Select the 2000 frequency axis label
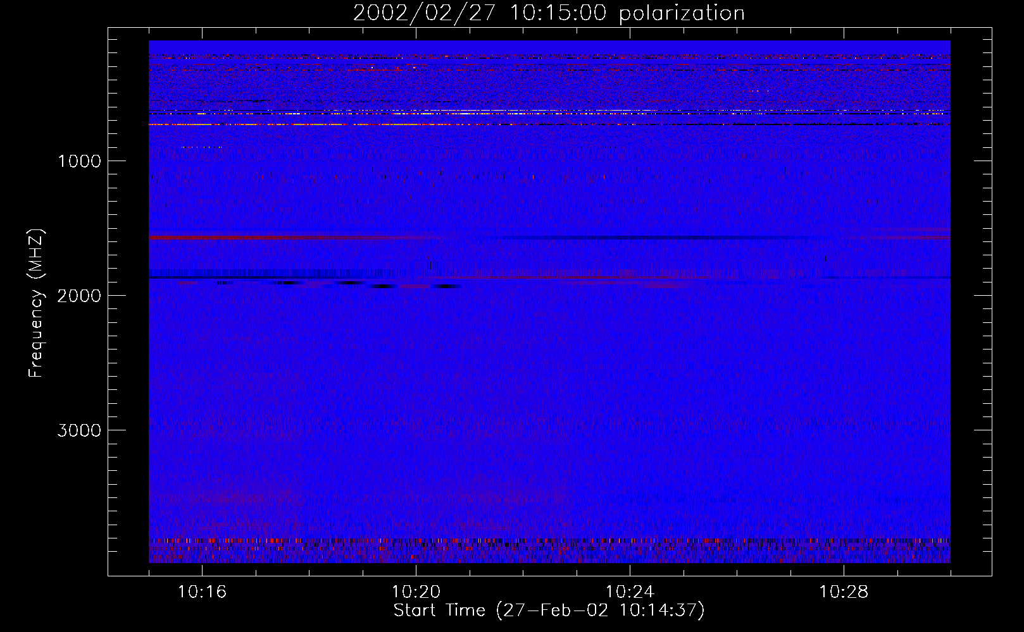Image resolution: width=1024 pixels, height=632 pixels. [x=79, y=296]
